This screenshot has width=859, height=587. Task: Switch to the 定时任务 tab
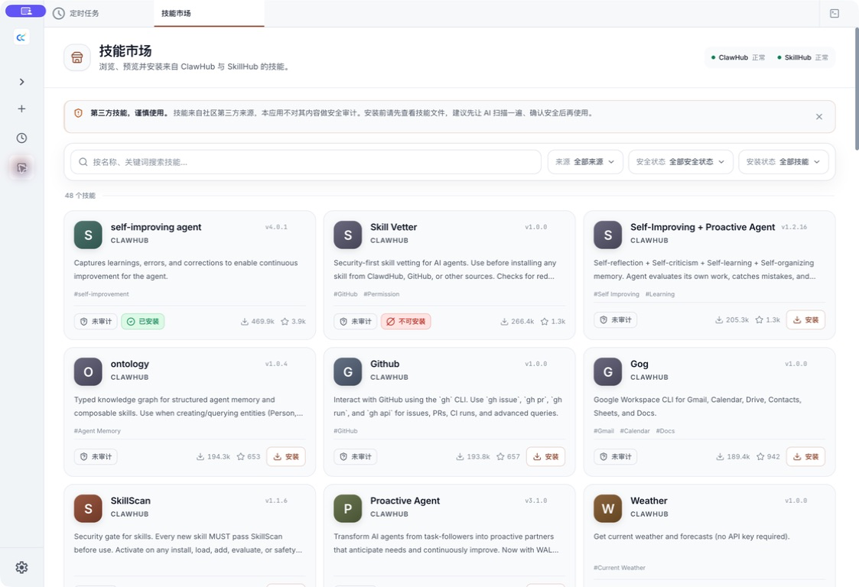(x=76, y=13)
